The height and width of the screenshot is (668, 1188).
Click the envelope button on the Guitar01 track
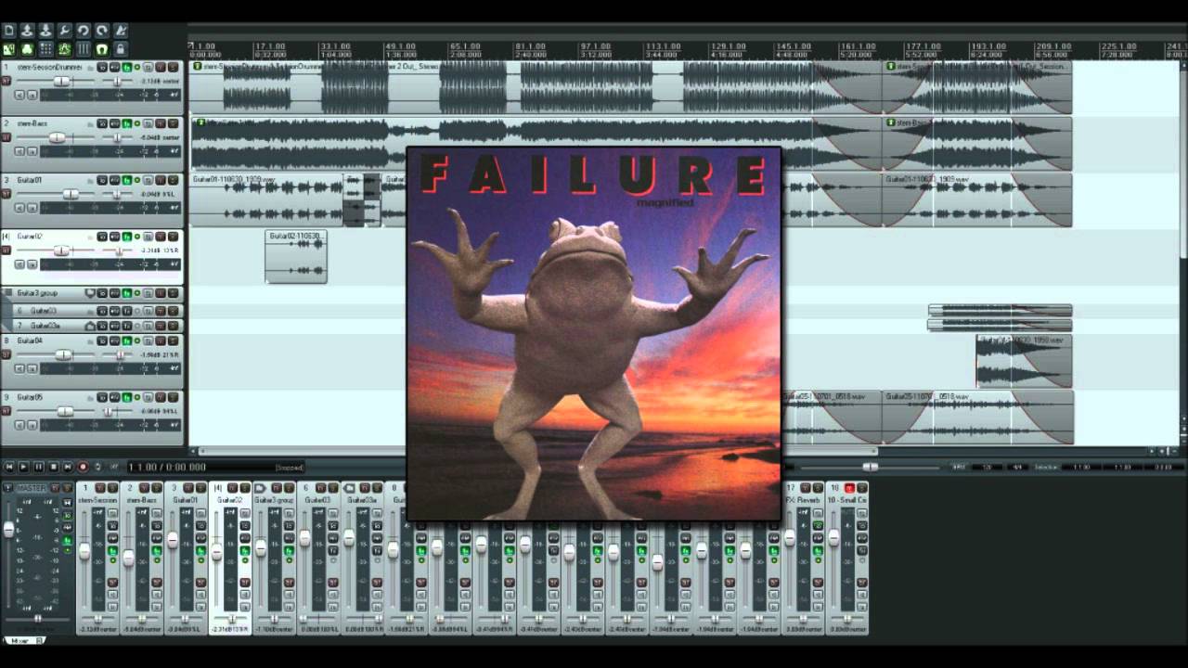(x=115, y=180)
